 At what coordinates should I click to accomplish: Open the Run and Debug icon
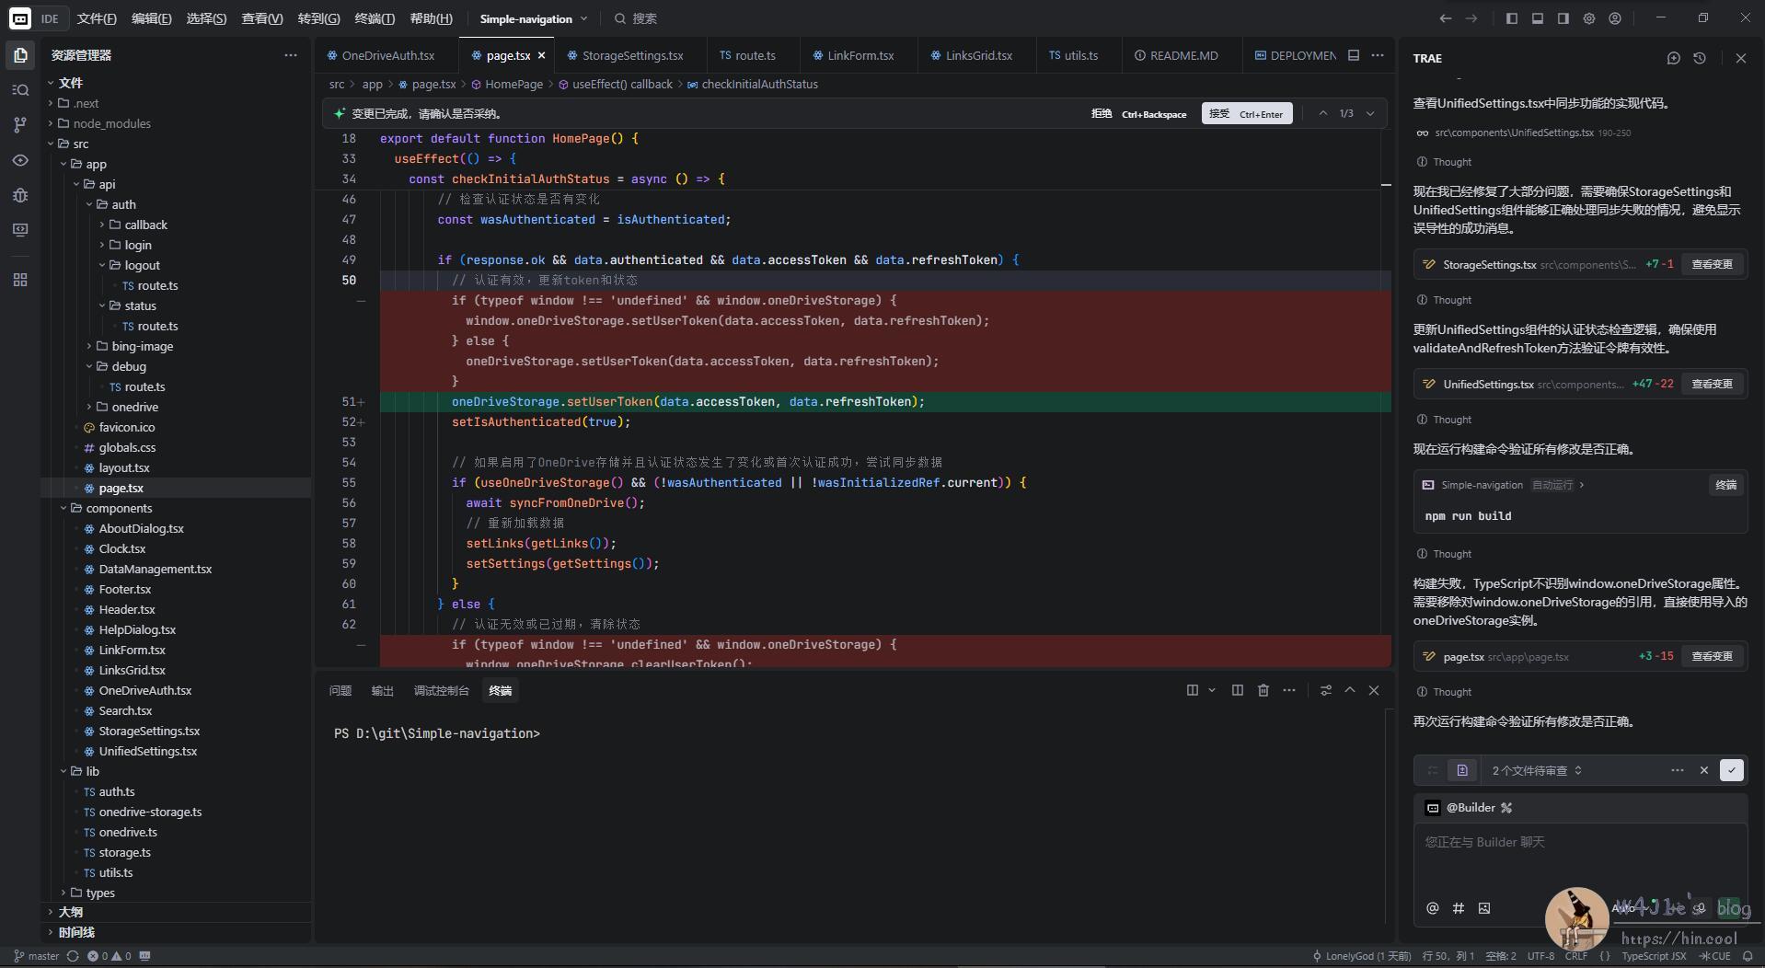coord(20,195)
